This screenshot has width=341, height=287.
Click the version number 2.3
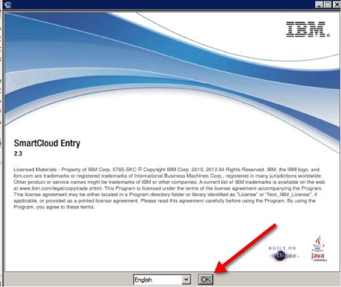[x=18, y=154]
